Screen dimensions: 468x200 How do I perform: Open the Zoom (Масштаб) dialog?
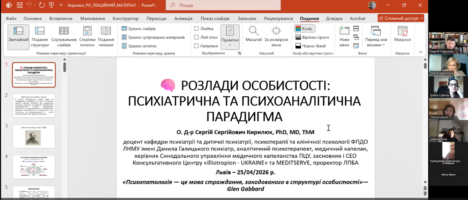click(254, 34)
